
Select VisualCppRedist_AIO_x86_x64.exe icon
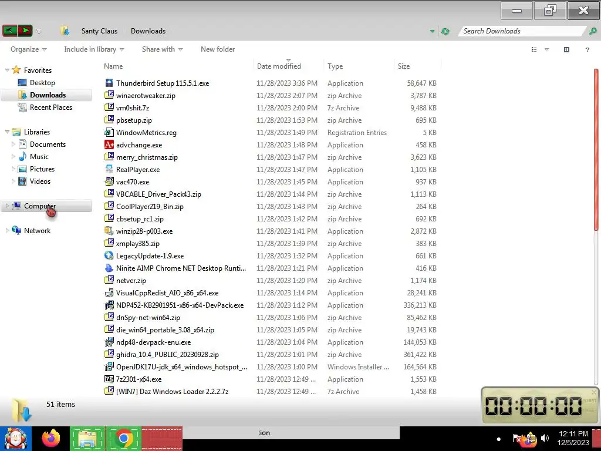pos(109,292)
